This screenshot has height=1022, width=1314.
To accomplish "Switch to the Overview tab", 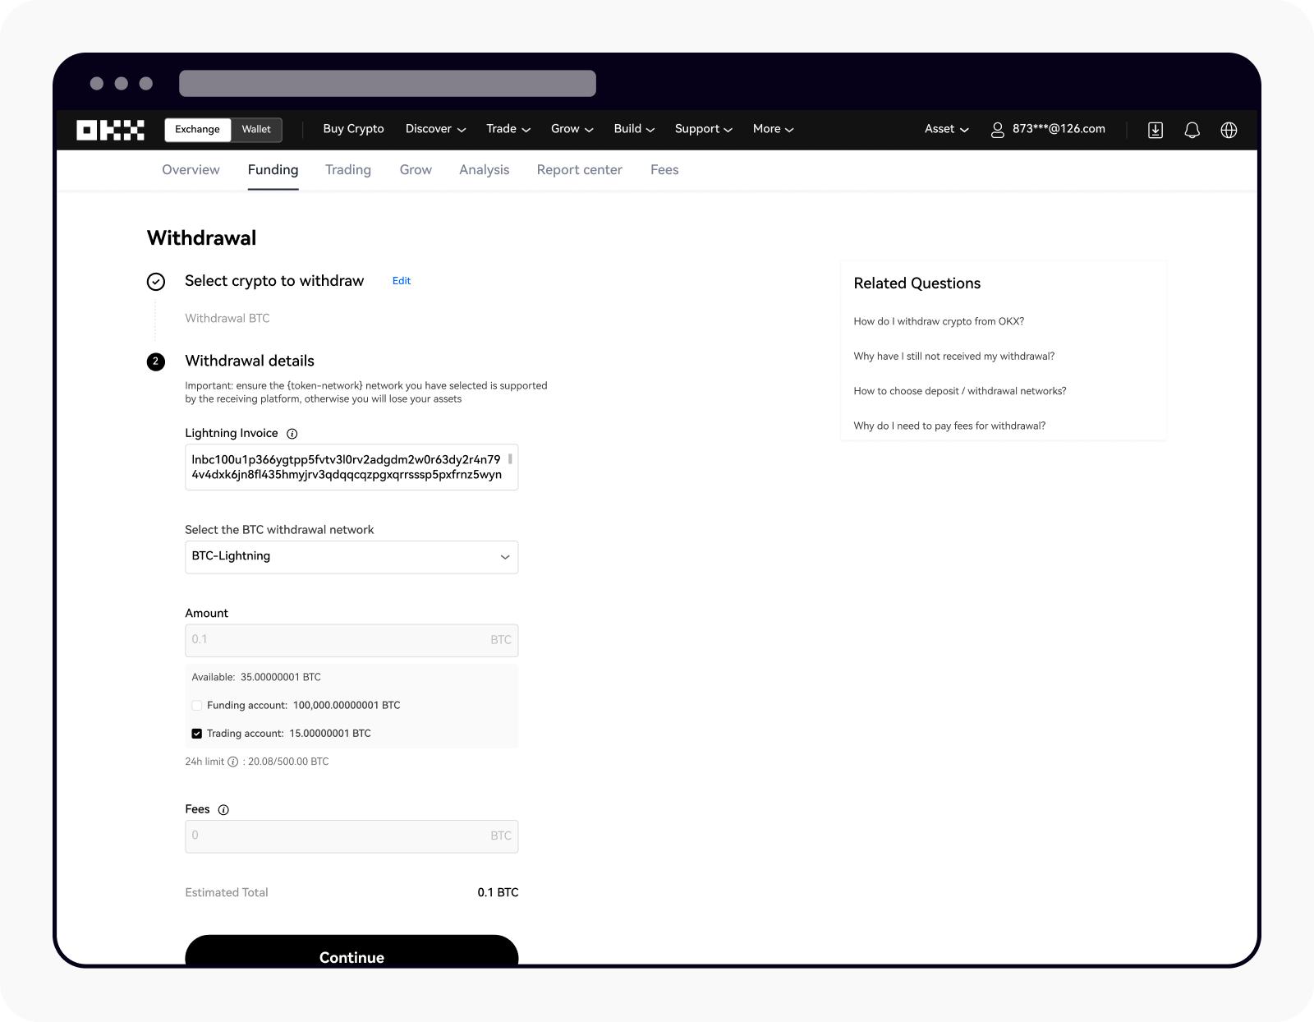I will pos(191,170).
